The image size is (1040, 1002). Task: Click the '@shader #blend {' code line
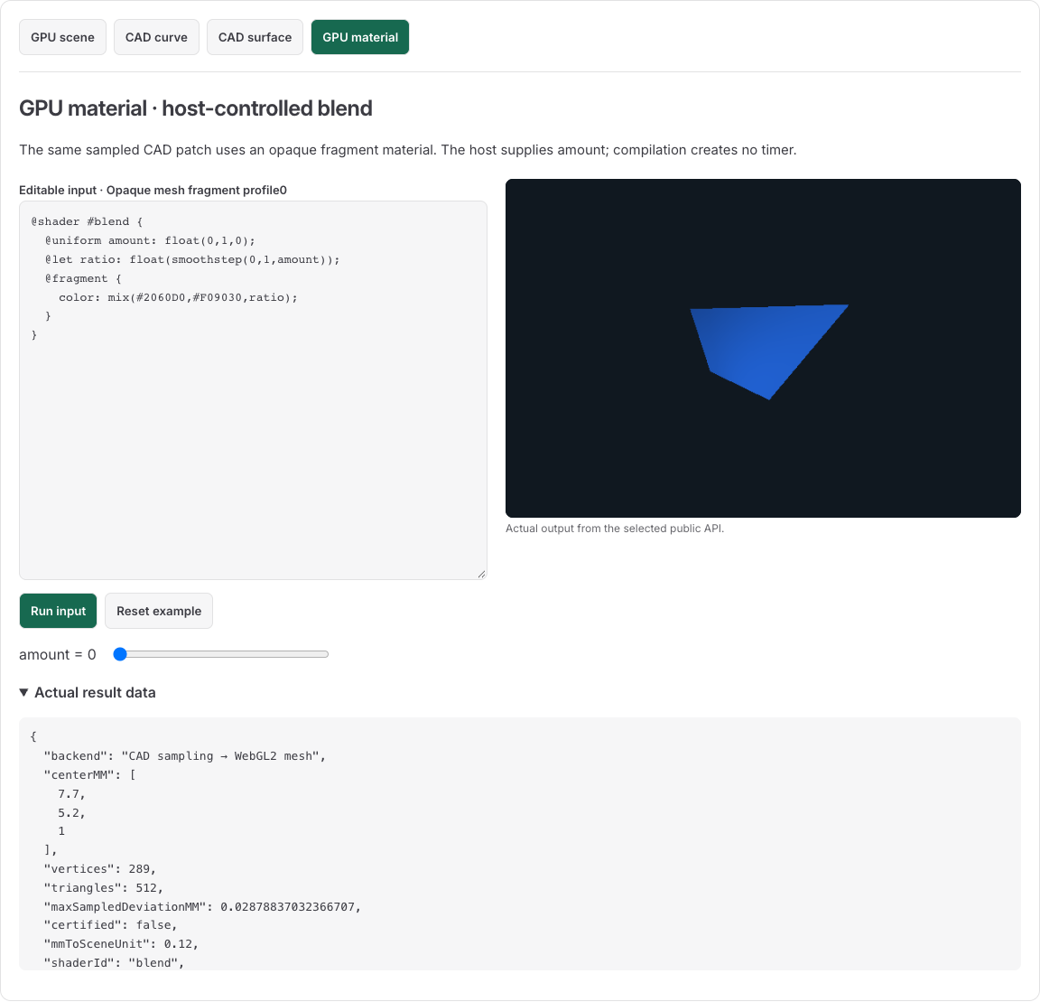(x=87, y=221)
